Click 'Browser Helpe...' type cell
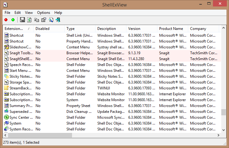This screenshot has height=148, width=229. tap(80, 53)
